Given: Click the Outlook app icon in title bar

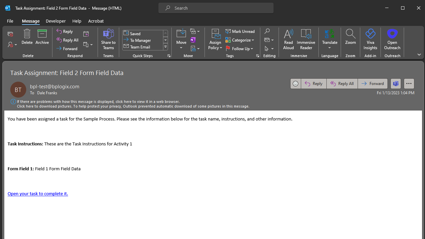Looking at the screenshot, I should (x=8, y=8).
